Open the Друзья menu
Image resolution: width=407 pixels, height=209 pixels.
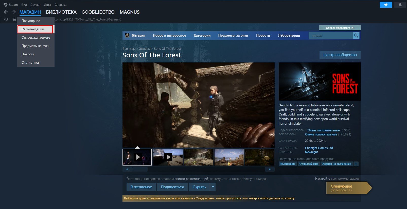click(35, 5)
